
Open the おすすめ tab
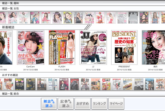tap(82, 104)
